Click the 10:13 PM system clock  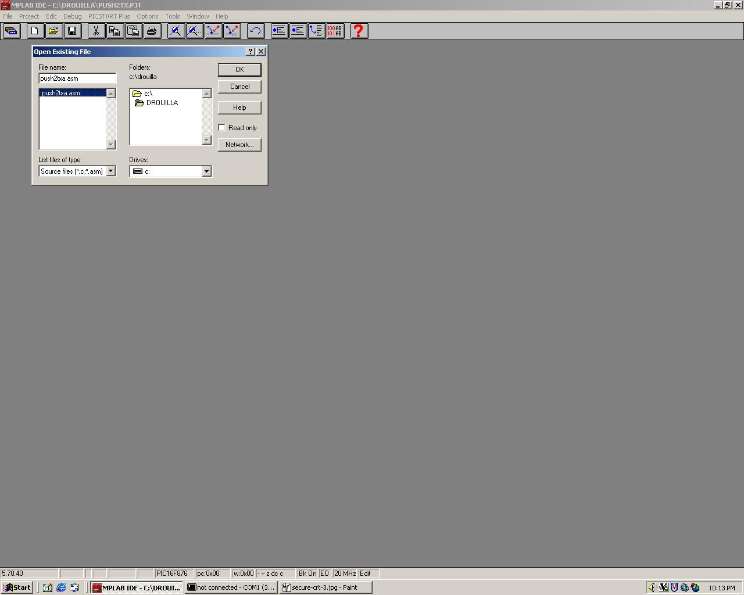tap(722, 588)
